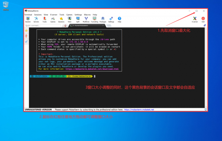Click the 10/07/2024 prompt date
This screenshot has height=141, width=222.
click(41, 76)
